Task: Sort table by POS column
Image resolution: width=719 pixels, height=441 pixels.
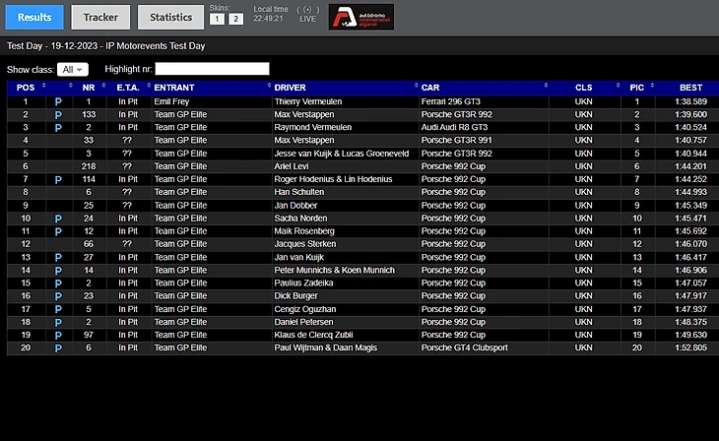Action: (x=25, y=88)
